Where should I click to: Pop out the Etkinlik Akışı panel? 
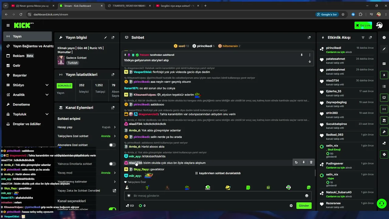[x=370, y=37]
